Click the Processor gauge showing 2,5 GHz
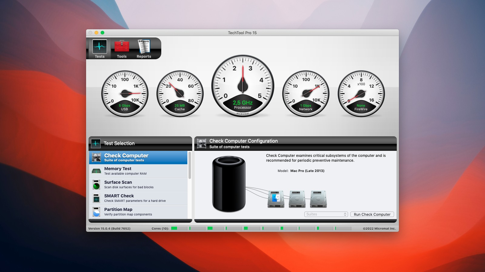Screen dimensions: 485x272 click(x=242, y=86)
